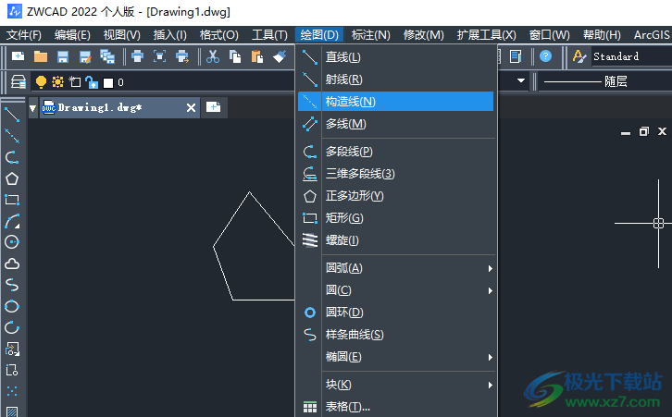Image resolution: width=672 pixels, height=417 pixels.
Task: Open the 扩展工具(X) menu
Action: tap(487, 35)
